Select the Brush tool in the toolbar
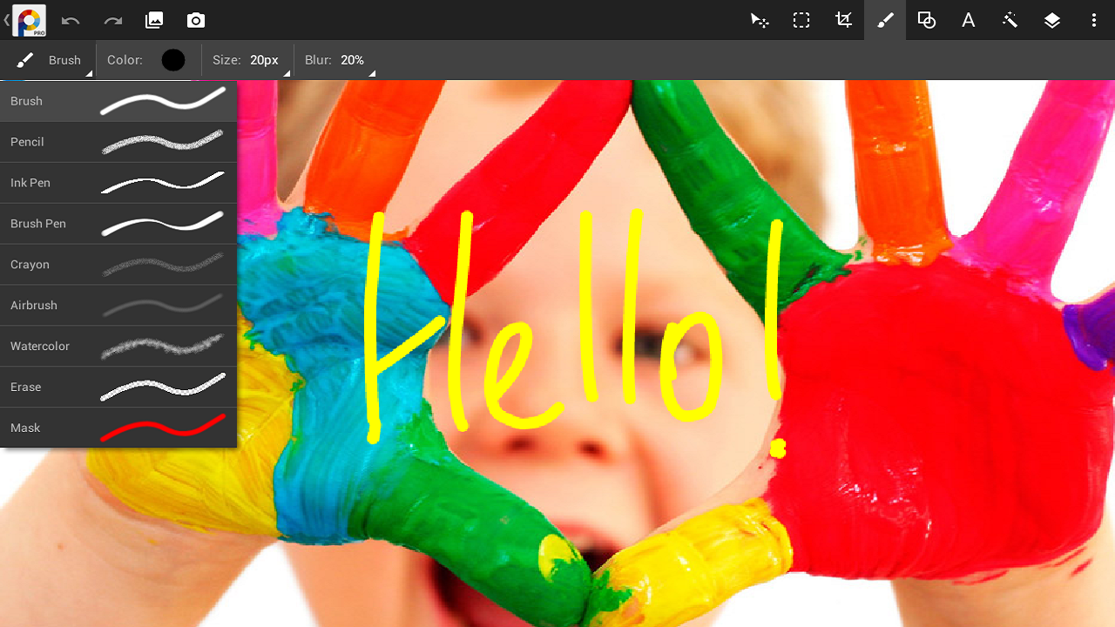This screenshot has width=1115, height=627. pyautogui.click(x=884, y=20)
